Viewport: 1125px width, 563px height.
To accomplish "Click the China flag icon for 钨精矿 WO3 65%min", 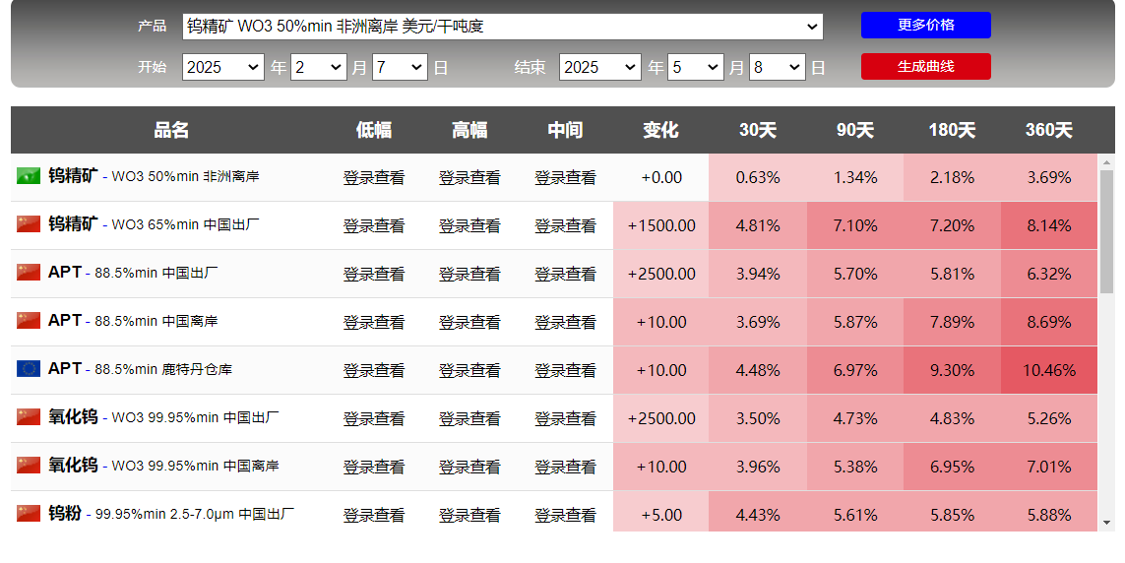I will pos(29,223).
